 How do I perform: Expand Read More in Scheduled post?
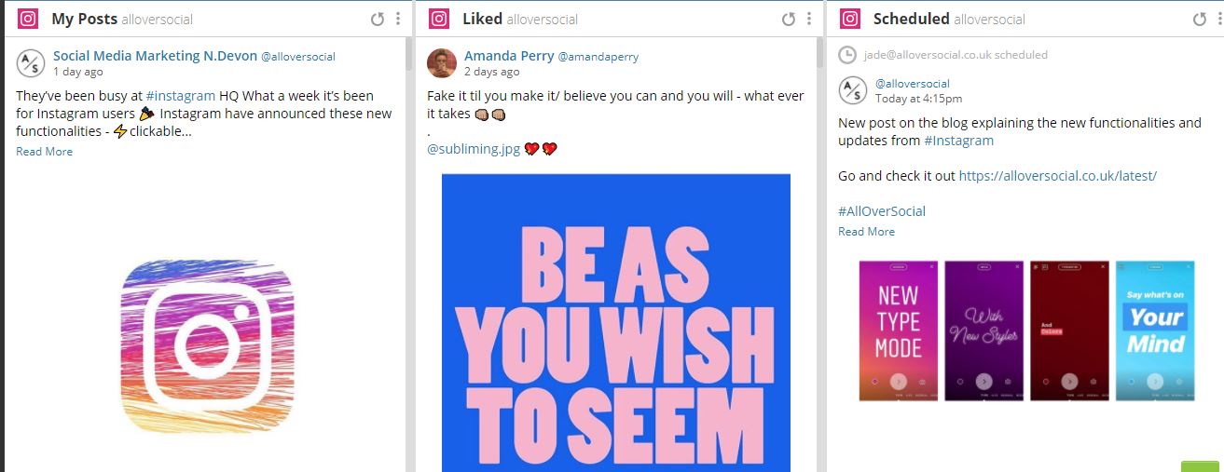coord(866,232)
